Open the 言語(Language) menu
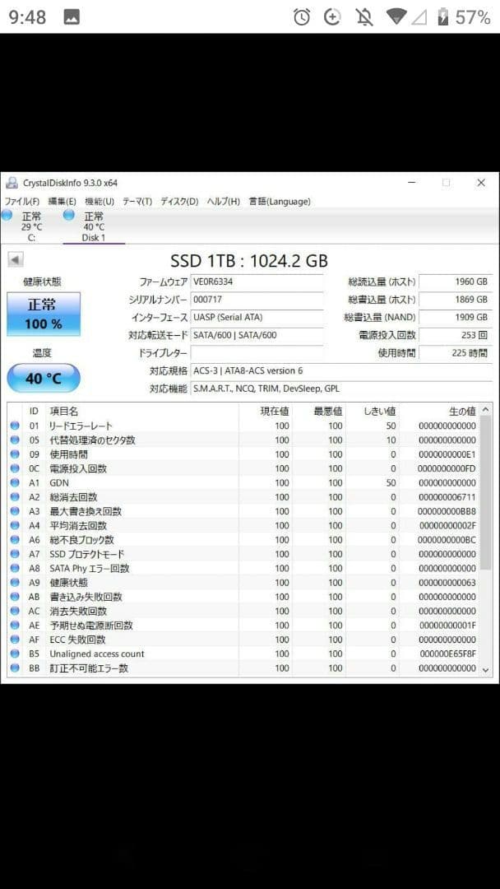Viewport: 500px width, 889px height. (280, 202)
